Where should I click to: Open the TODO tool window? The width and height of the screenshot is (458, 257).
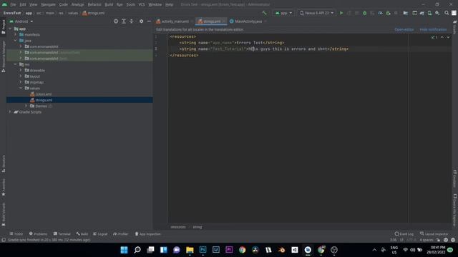[x=16, y=234]
